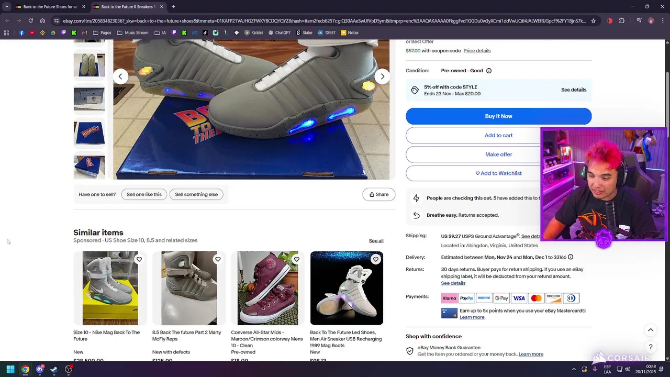Open the IA bookmark folder
Viewport: 670px width, 377px height.
[x=160, y=32]
